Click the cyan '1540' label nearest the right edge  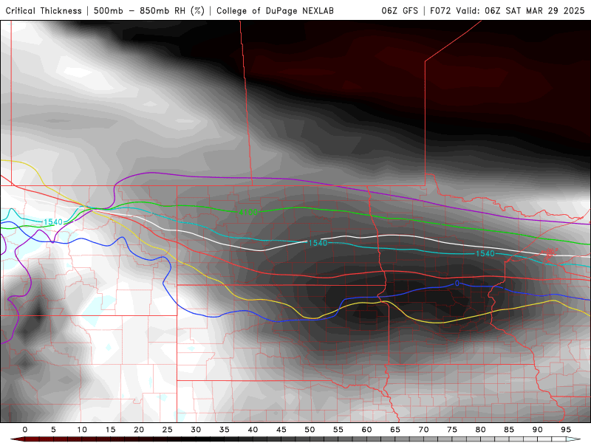pos(485,254)
